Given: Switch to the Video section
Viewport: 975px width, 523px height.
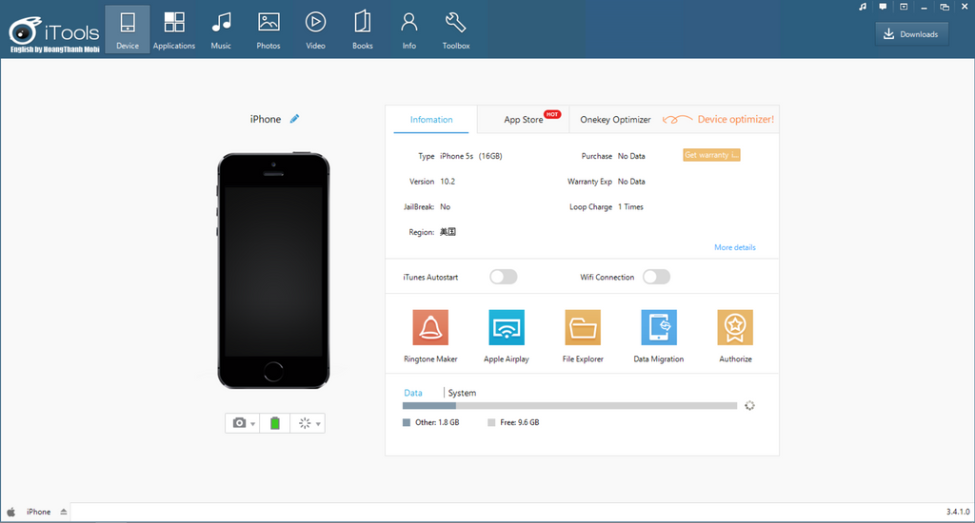Looking at the screenshot, I should point(315,29).
